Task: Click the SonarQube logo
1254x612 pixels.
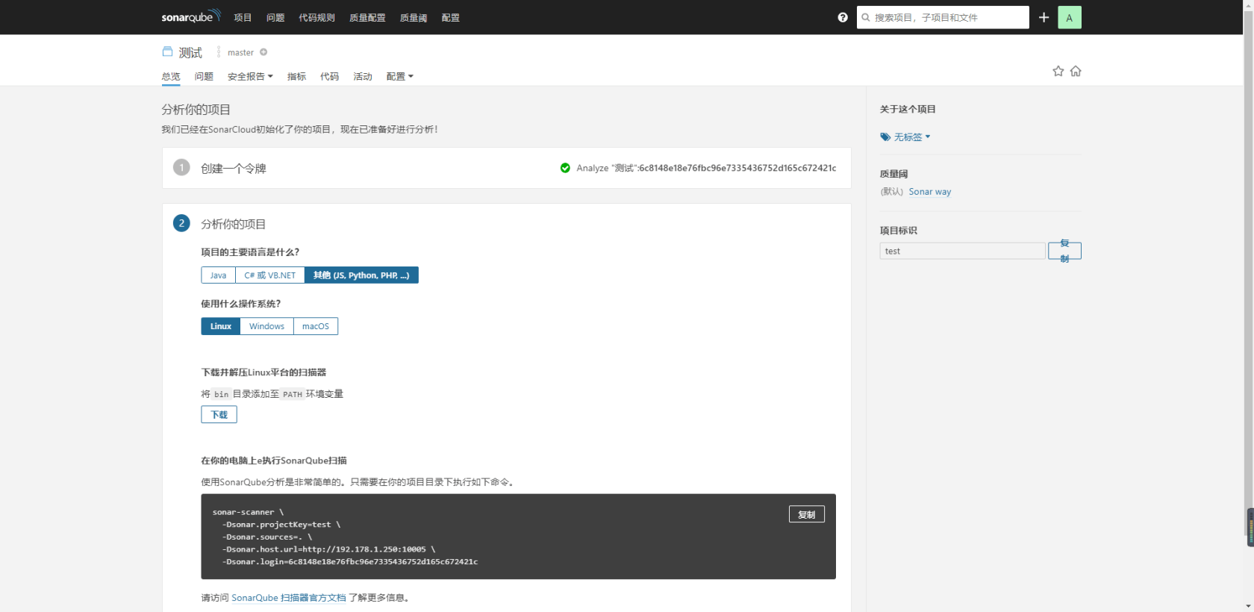Action: tap(191, 16)
